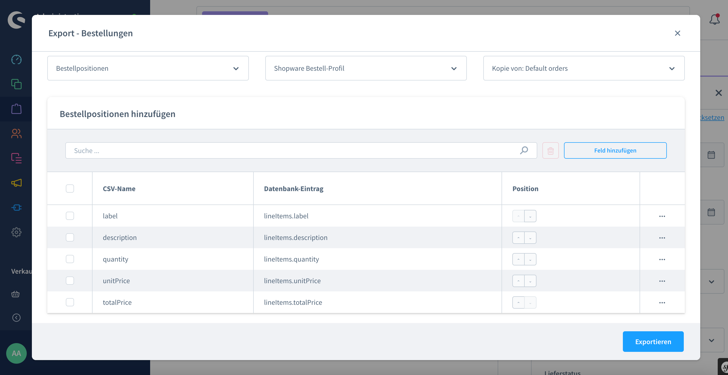Open the Bestellpositionen dropdown

coord(148,68)
